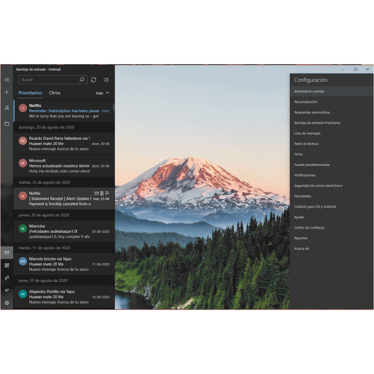Enter selection mode with checklist icon
Viewport: 374px width, 374px height.
click(x=106, y=80)
